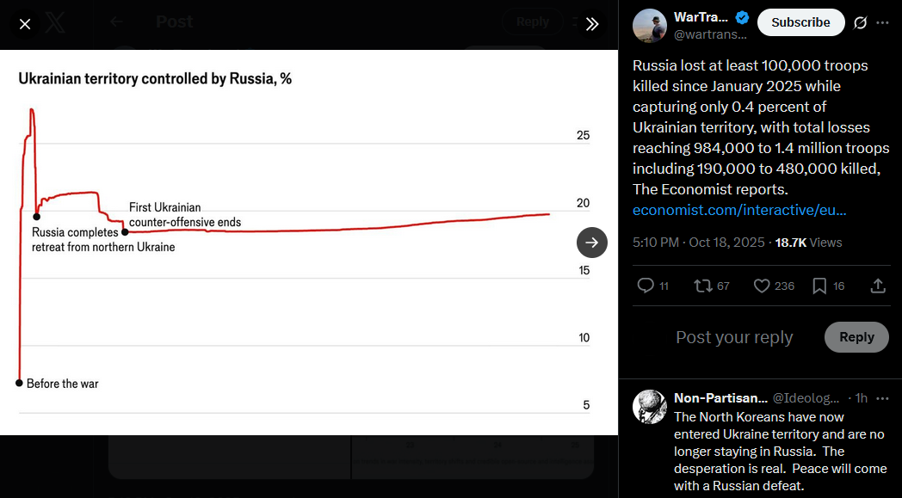Screen dimensions: 902x498
Task: Click the 18.7K Views count
Action: 808,243
